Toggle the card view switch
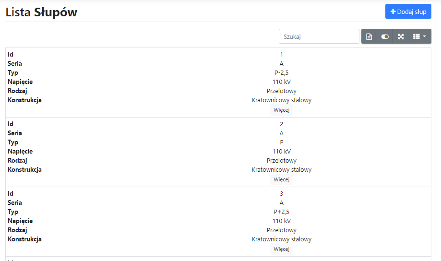This screenshot has width=441, height=261. (x=385, y=36)
